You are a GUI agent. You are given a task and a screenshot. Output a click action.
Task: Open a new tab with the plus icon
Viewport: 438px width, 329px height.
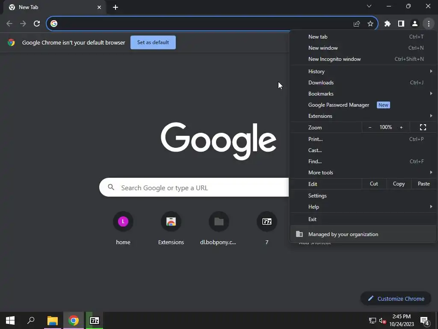click(115, 7)
